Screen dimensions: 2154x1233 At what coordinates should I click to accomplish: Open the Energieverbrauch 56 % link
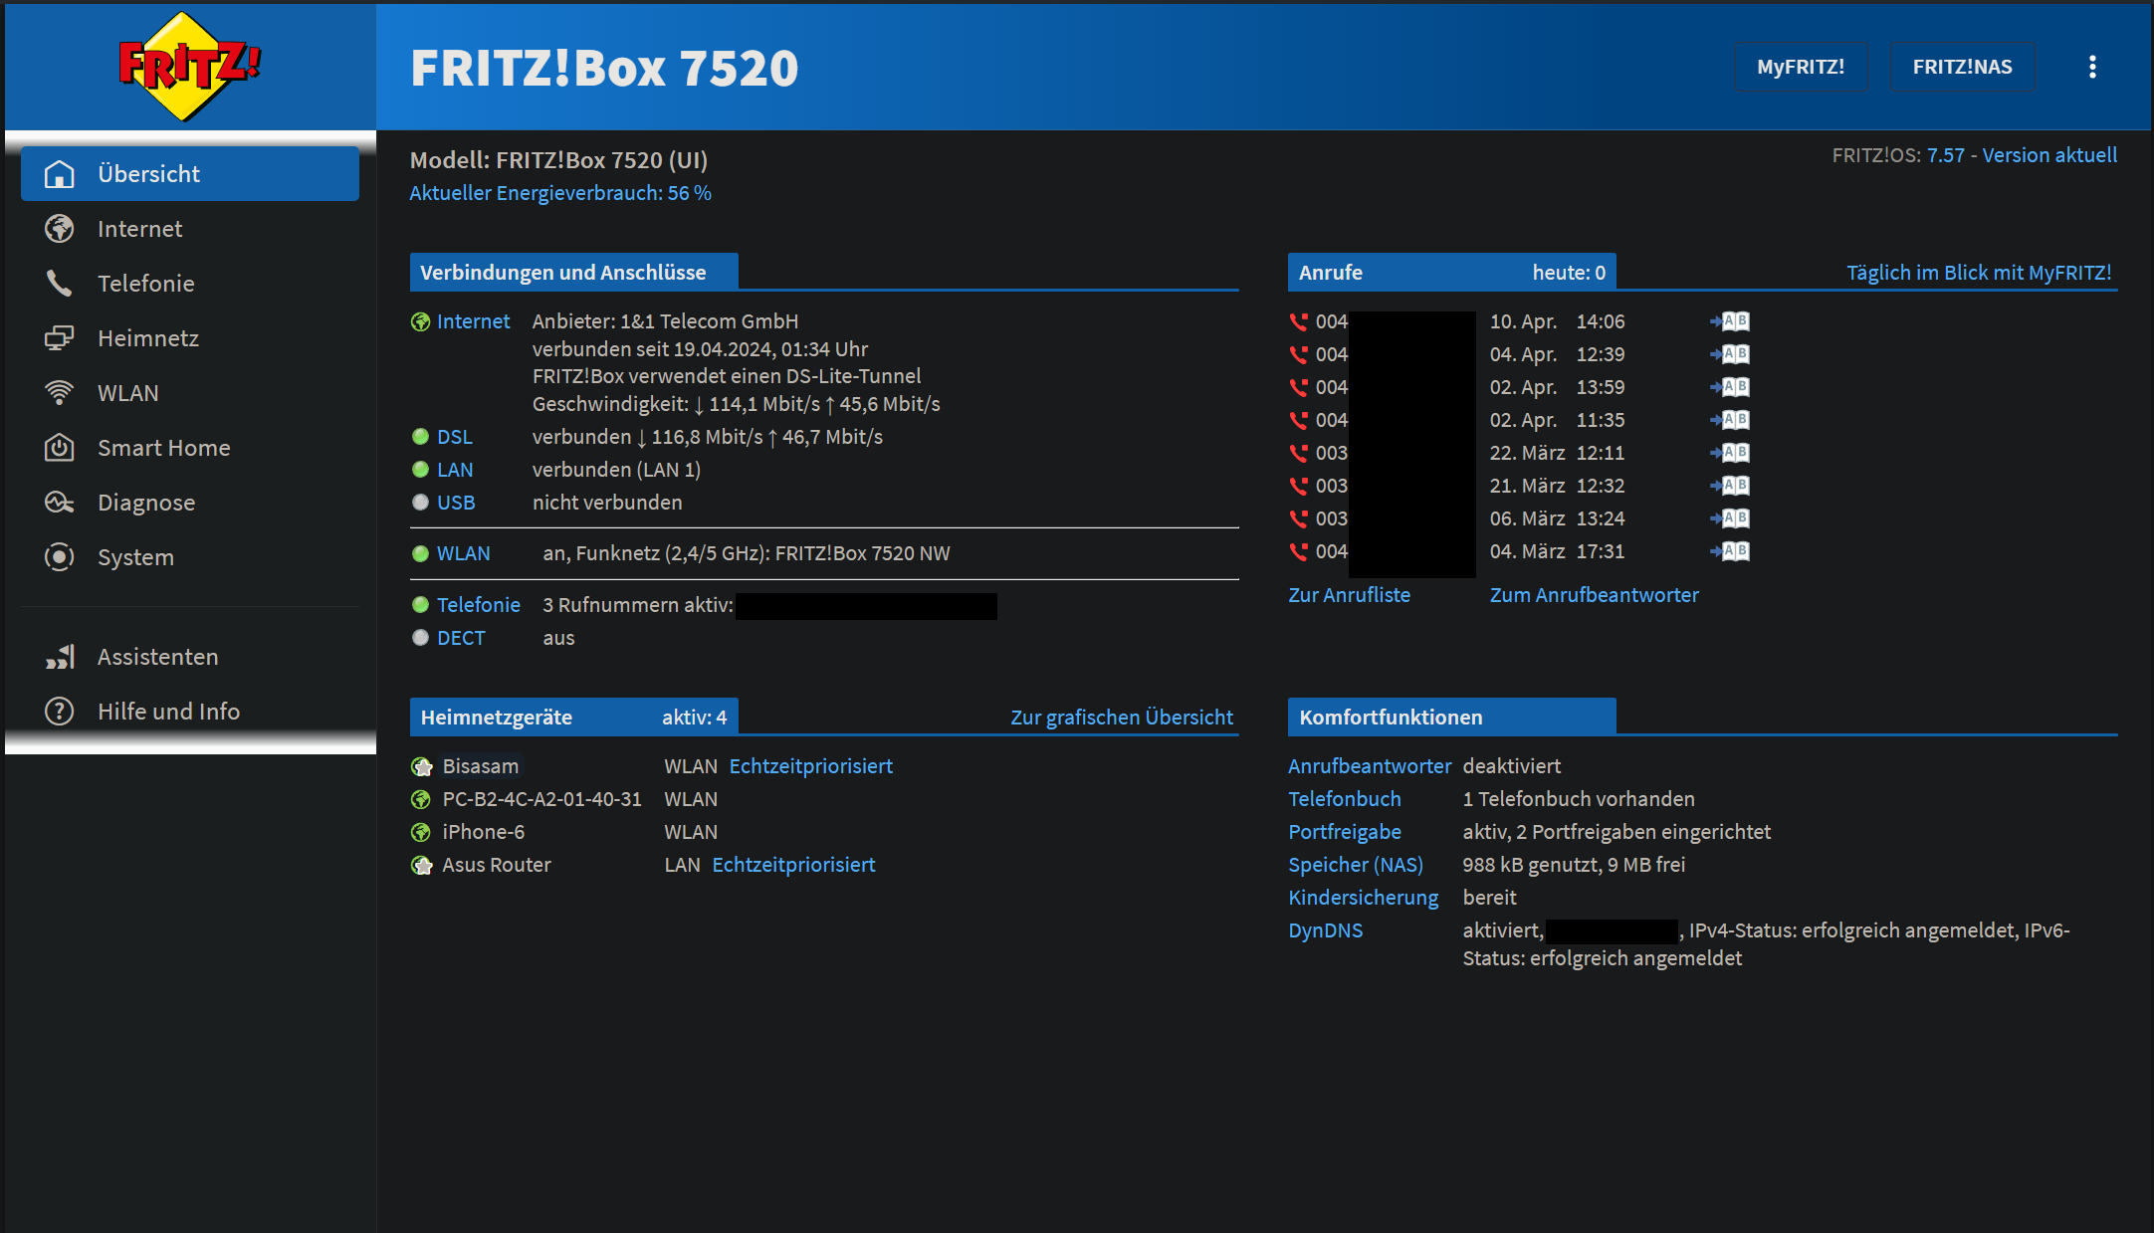tap(560, 193)
